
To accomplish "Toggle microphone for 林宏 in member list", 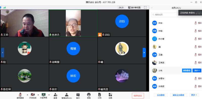I will pyautogui.click(x=196, y=23).
